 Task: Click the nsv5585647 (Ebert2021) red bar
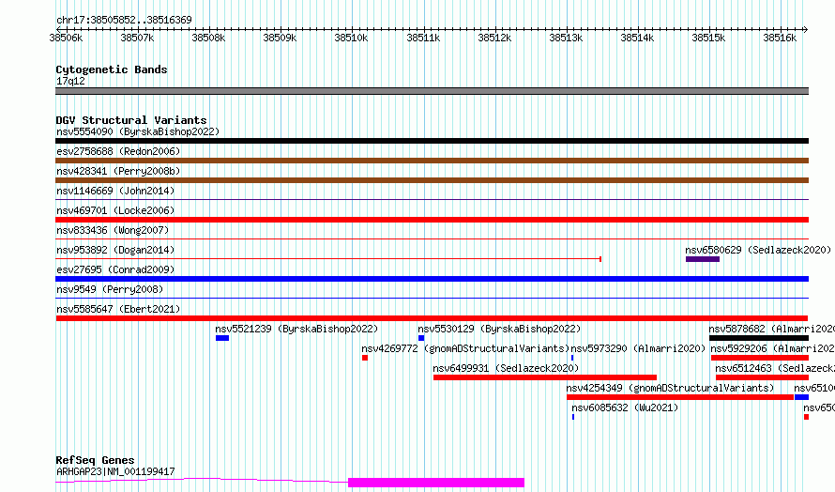click(432, 318)
